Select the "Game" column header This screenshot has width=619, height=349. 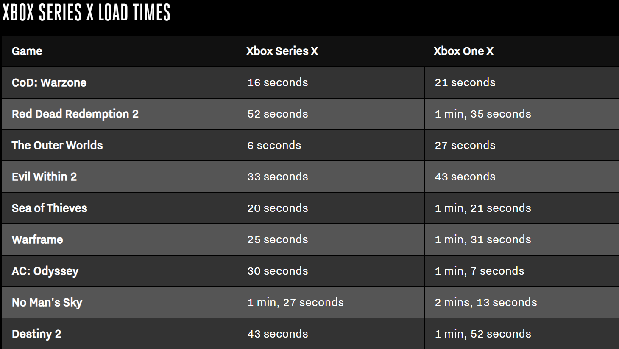(x=27, y=51)
